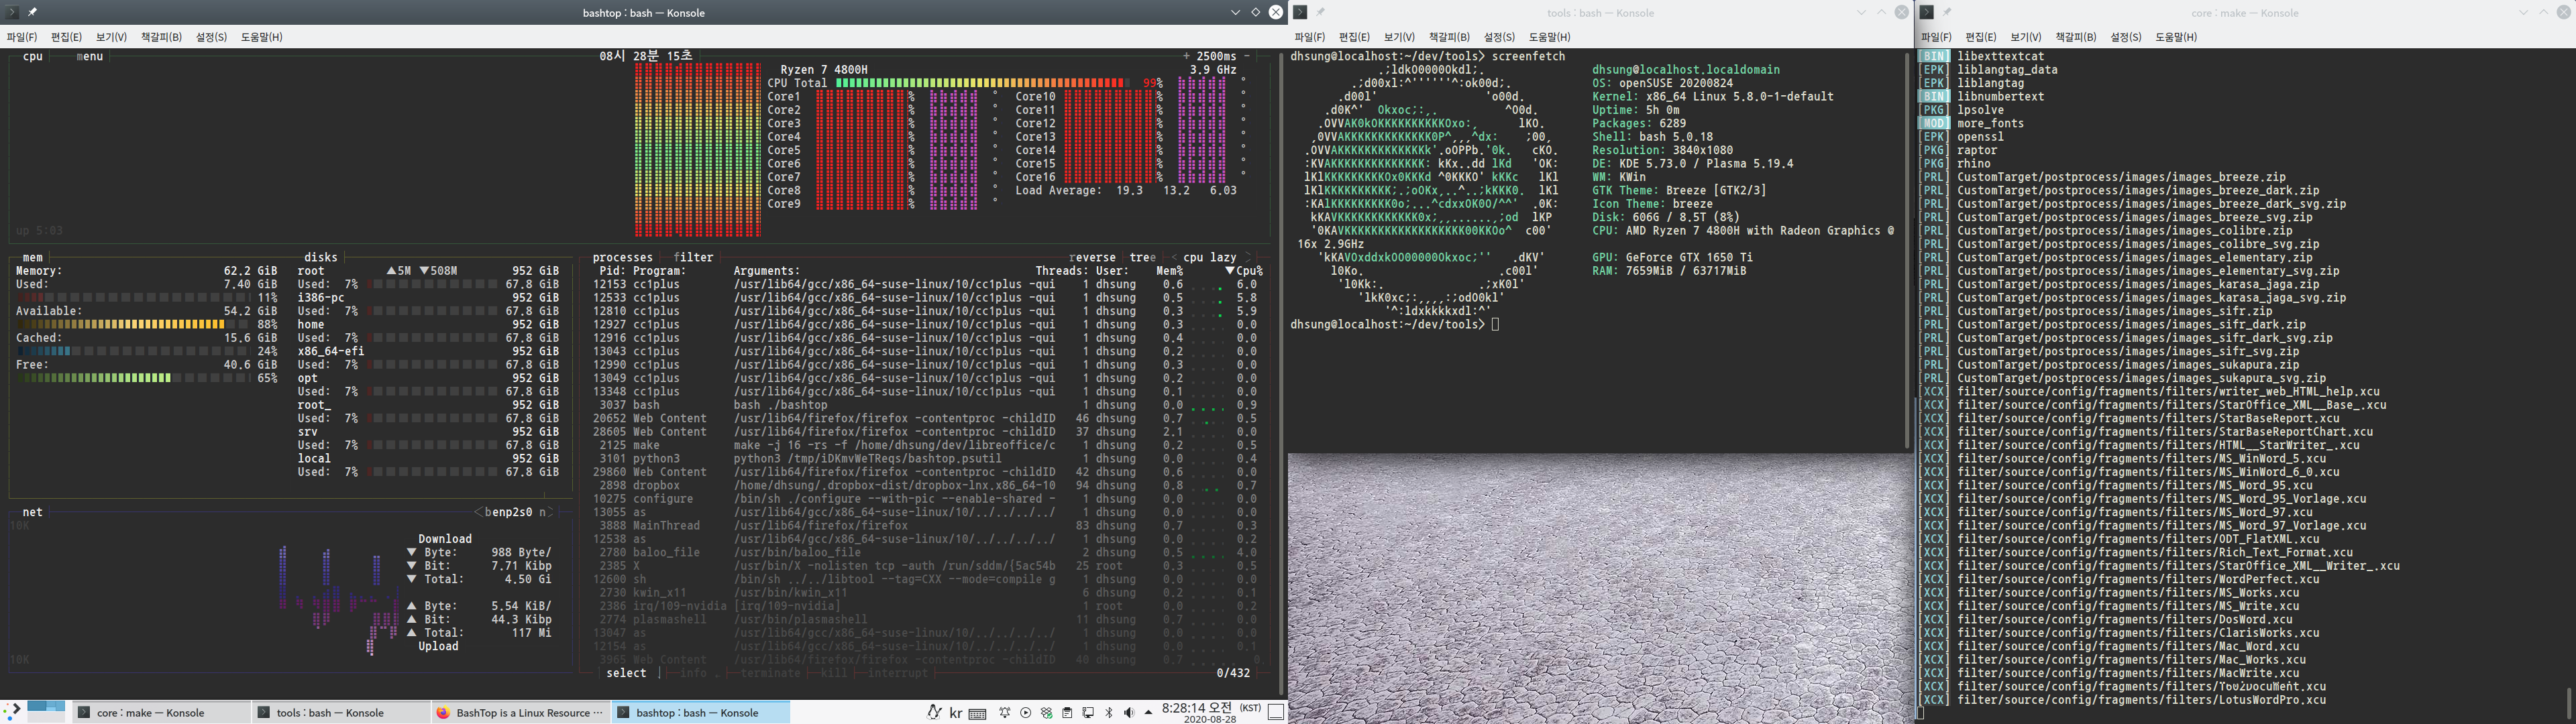Click the media player tray icon
This screenshot has width=2576, height=724.
click(x=1026, y=713)
